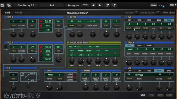Image resolution: width=177 pixels, height=99 pixels.
Task: Enable LEGATO lag mode
Action: pos(75,80)
